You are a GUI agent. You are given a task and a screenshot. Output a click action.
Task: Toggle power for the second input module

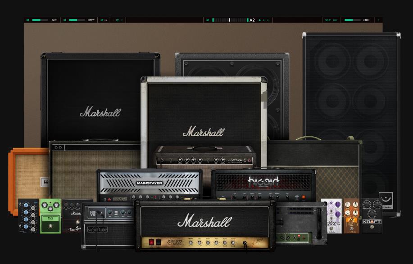pos(65,20)
